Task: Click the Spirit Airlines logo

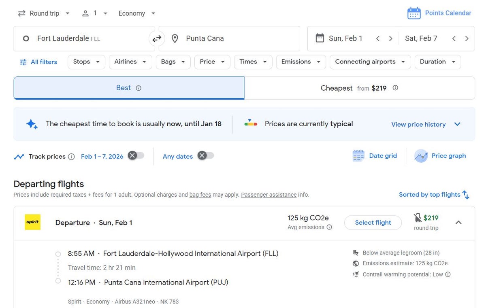Action: [x=32, y=222]
